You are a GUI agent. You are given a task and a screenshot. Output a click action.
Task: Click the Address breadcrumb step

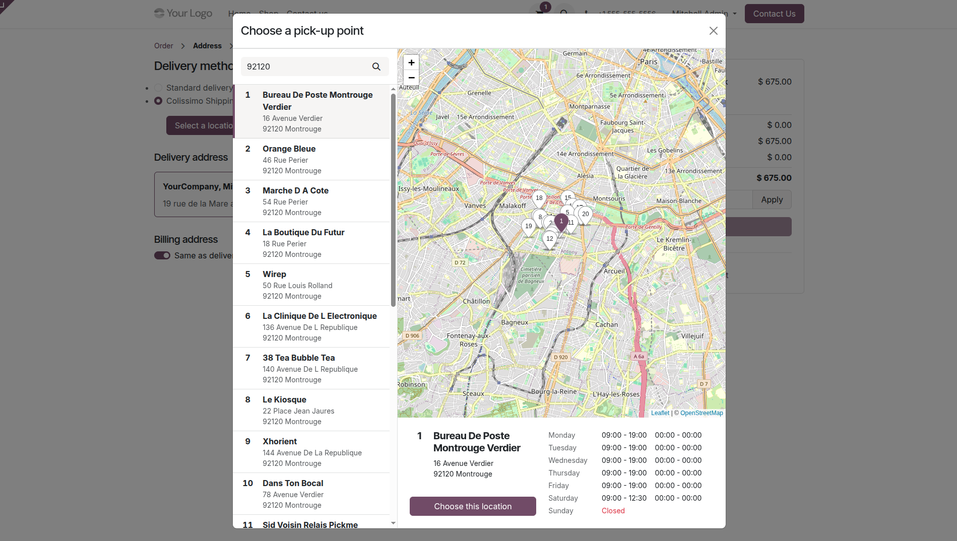(x=207, y=46)
